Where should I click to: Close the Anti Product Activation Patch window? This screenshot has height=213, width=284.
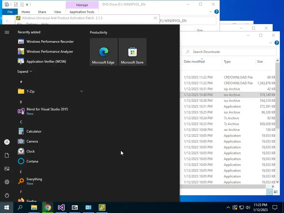click(x=155, y=18)
